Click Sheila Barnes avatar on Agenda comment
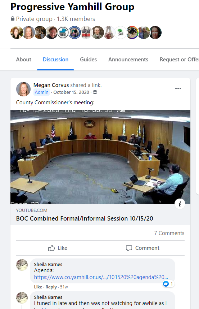199x309 pixels. 22,265
